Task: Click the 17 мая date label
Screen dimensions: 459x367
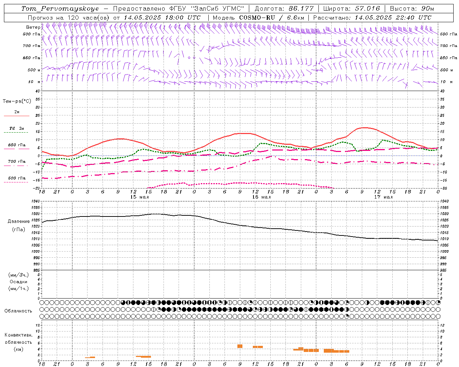Action: coord(383,197)
